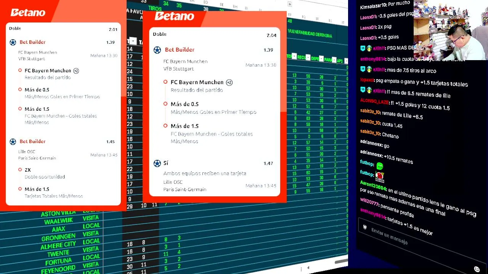Click the 35 badge beside 'mas de 7.5 tiros' message

[363, 69]
